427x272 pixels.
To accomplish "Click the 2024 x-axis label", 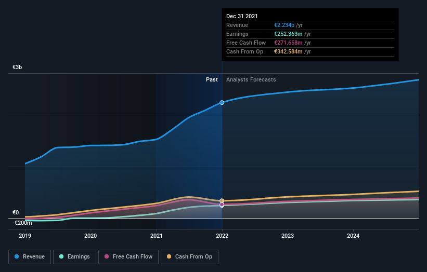I will pyautogui.click(x=353, y=236).
